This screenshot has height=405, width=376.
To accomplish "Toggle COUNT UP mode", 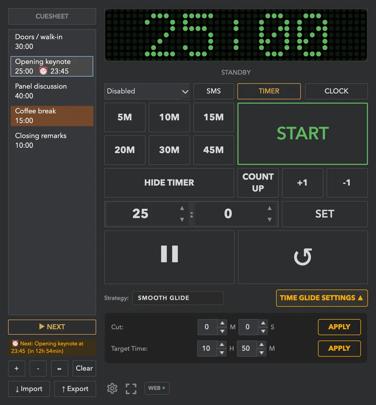I will 258,183.
